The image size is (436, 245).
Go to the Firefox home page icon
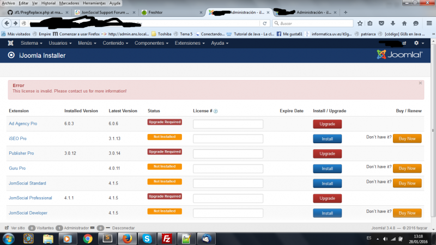404,23
